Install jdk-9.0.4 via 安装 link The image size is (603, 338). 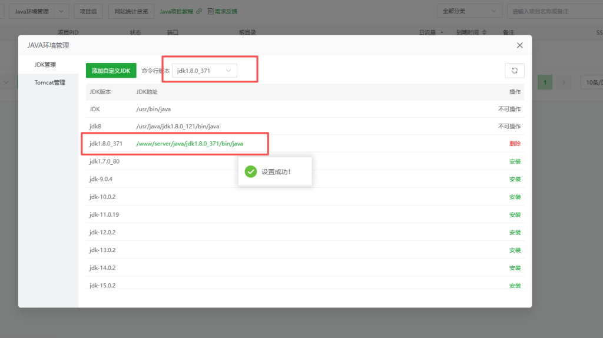515,179
